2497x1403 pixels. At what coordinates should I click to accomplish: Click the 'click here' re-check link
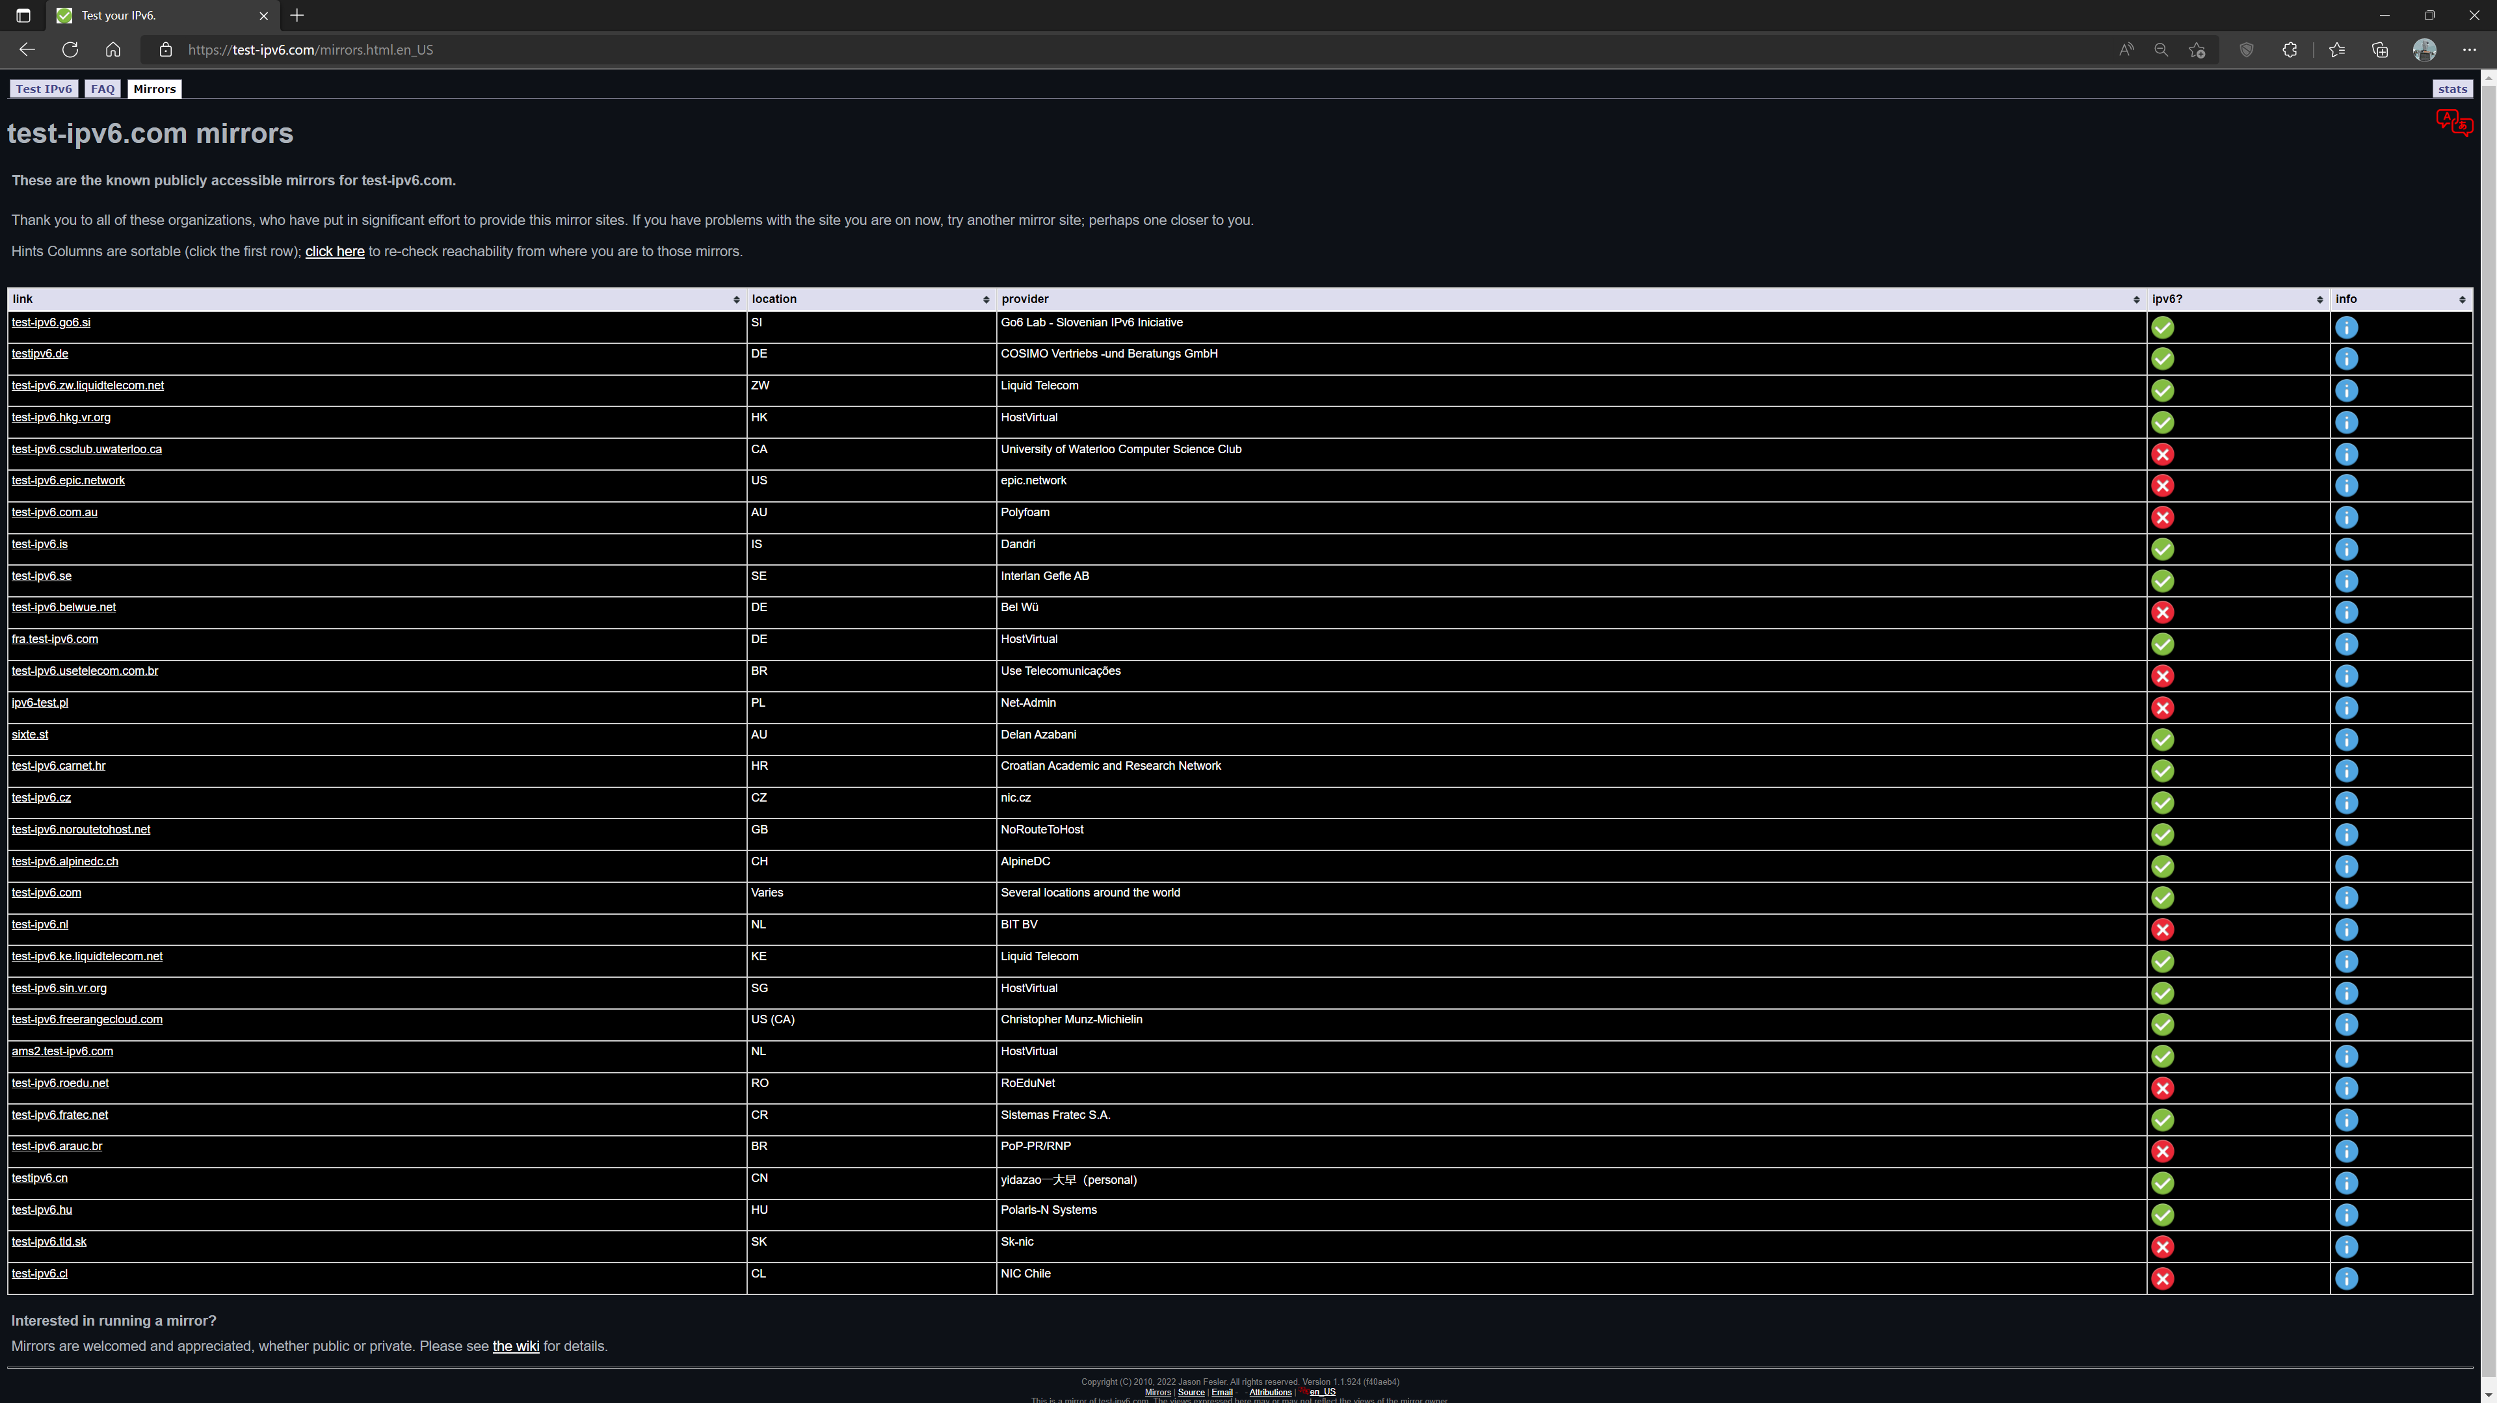click(334, 252)
